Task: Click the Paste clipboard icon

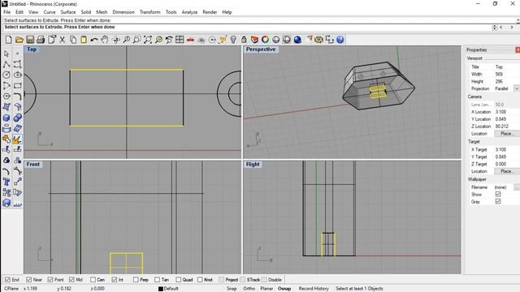Action: point(84,40)
